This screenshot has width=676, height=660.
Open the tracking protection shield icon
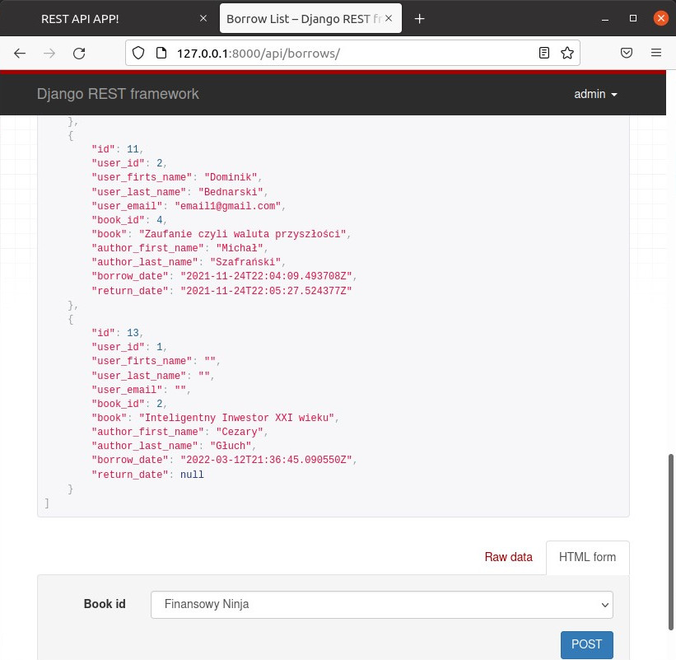click(139, 53)
